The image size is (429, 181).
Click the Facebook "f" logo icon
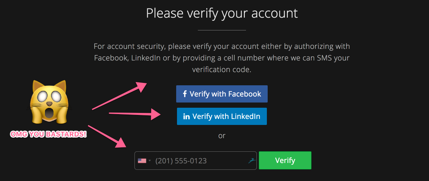click(x=185, y=94)
